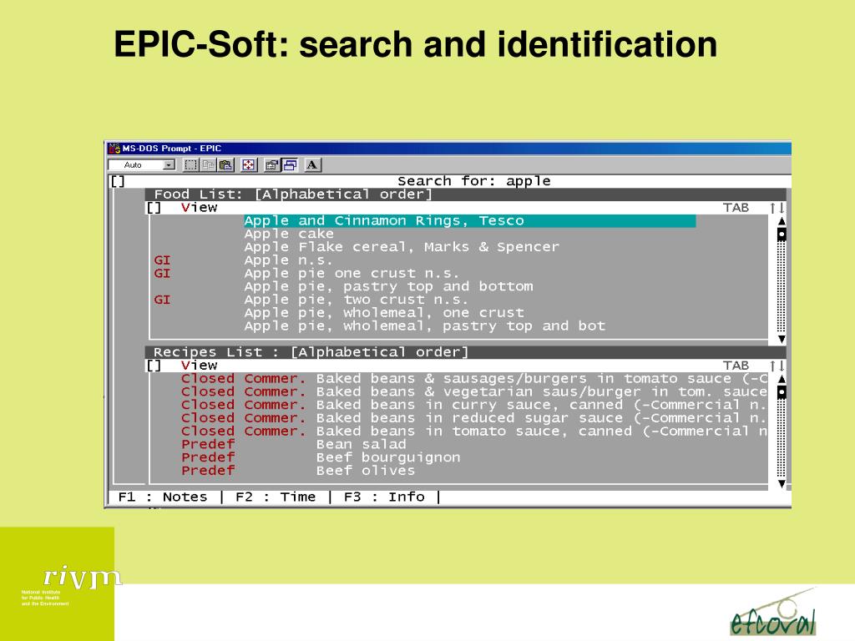This screenshot has height=641, width=855.
Task: Toggle the Background toolbar icon
Action: click(x=290, y=165)
